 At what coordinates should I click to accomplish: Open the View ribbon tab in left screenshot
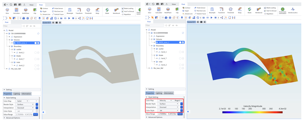[31, 5]
